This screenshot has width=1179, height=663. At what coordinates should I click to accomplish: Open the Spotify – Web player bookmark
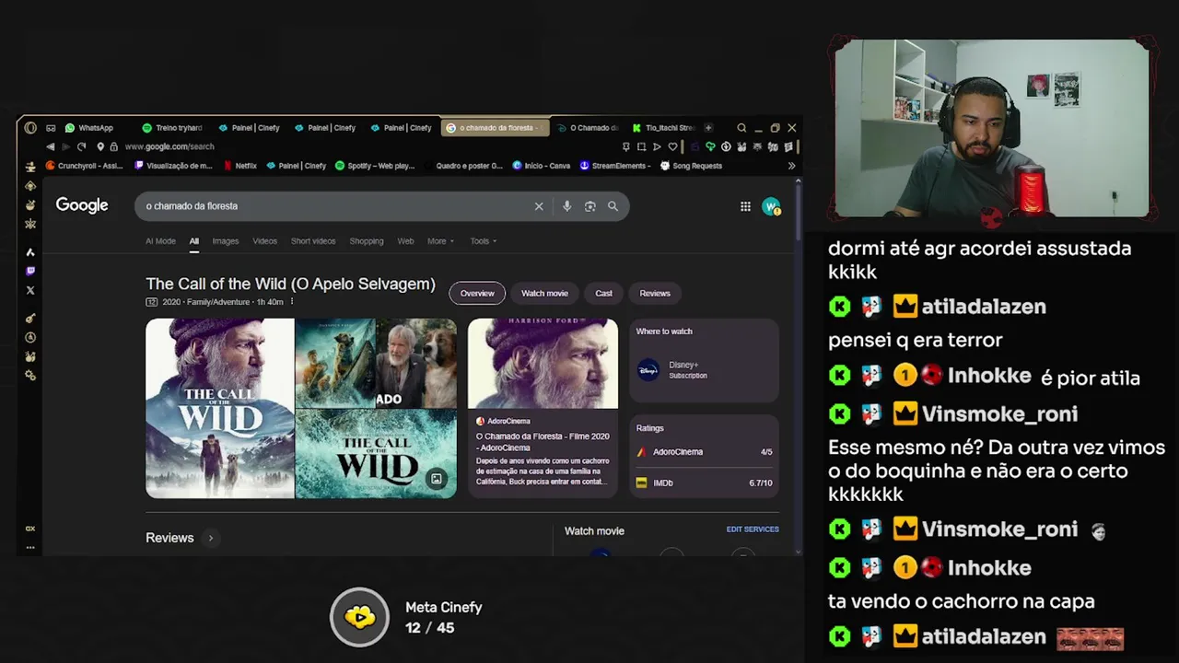pyautogui.click(x=375, y=166)
